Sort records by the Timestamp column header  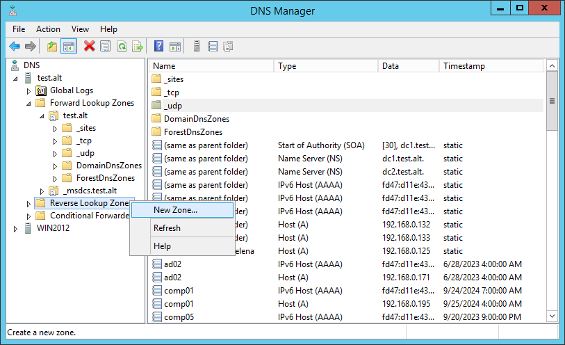click(490, 66)
